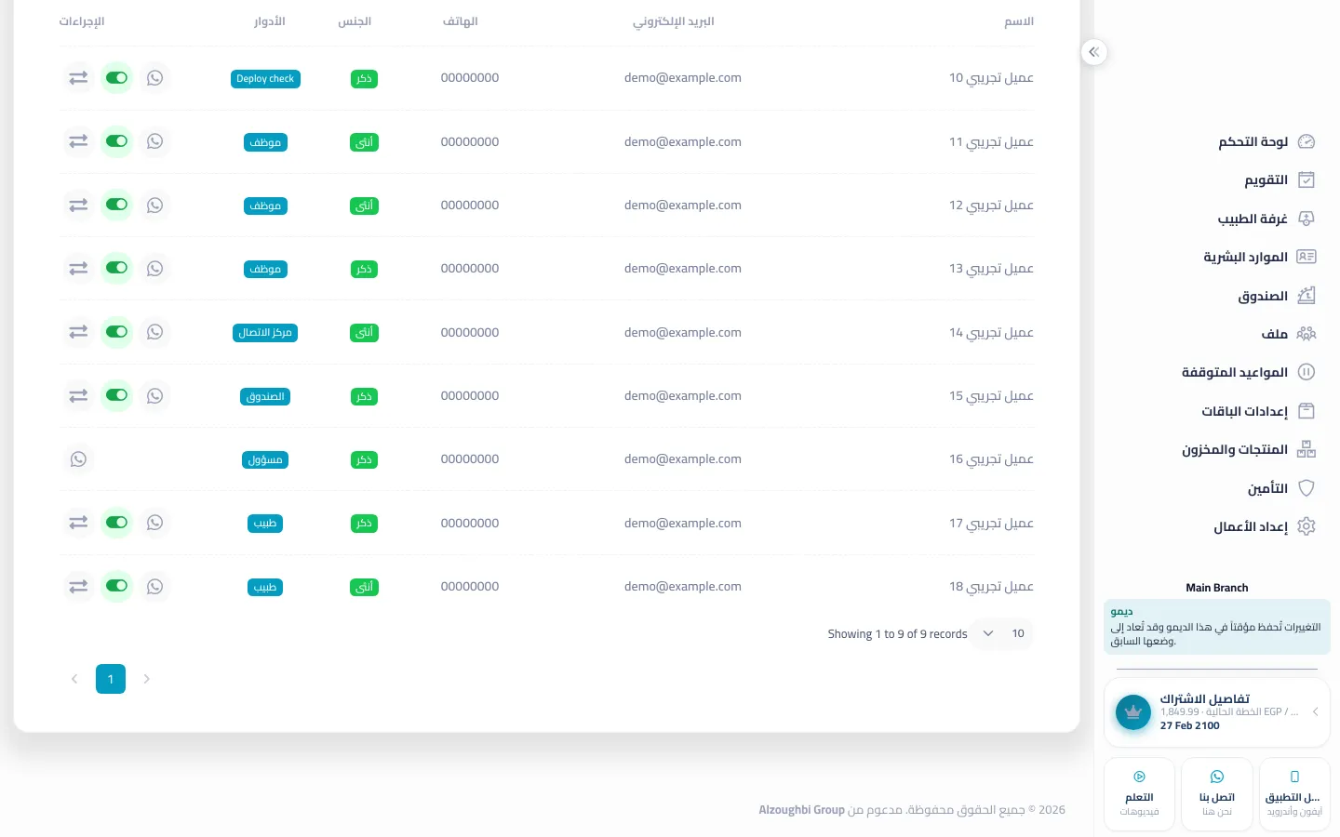
Task: Click مسؤول role badge
Action: point(265,460)
